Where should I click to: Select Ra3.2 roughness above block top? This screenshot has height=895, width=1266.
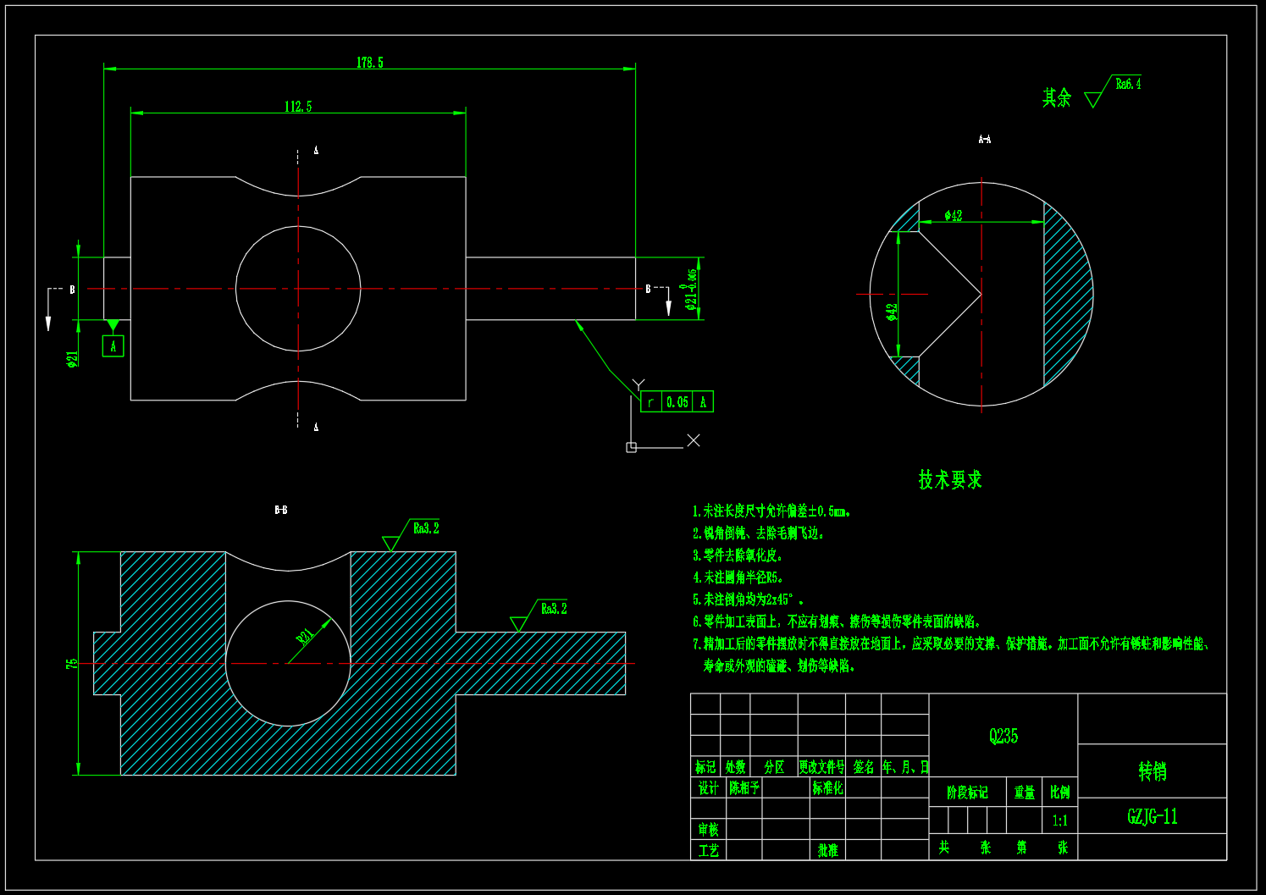click(426, 528)
